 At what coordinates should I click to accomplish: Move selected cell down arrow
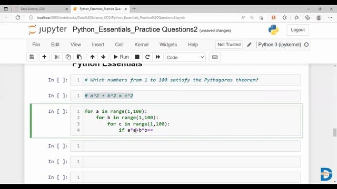pyautogui.click(x=103, y=57)
